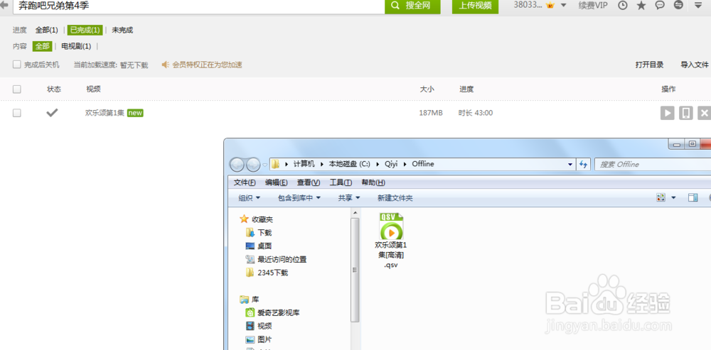Delete 欢乐颂第1集 with the X icon
The image size is (711, 350).
tap(704, 113)
